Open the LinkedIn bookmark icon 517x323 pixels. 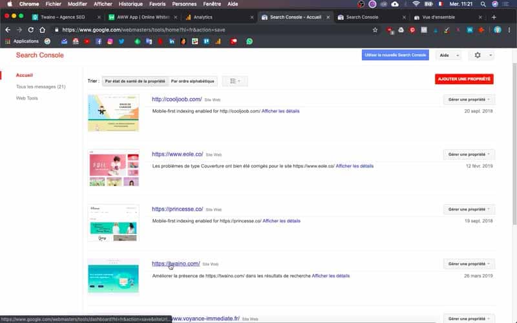pyautogui.click(x=172, y=41)
